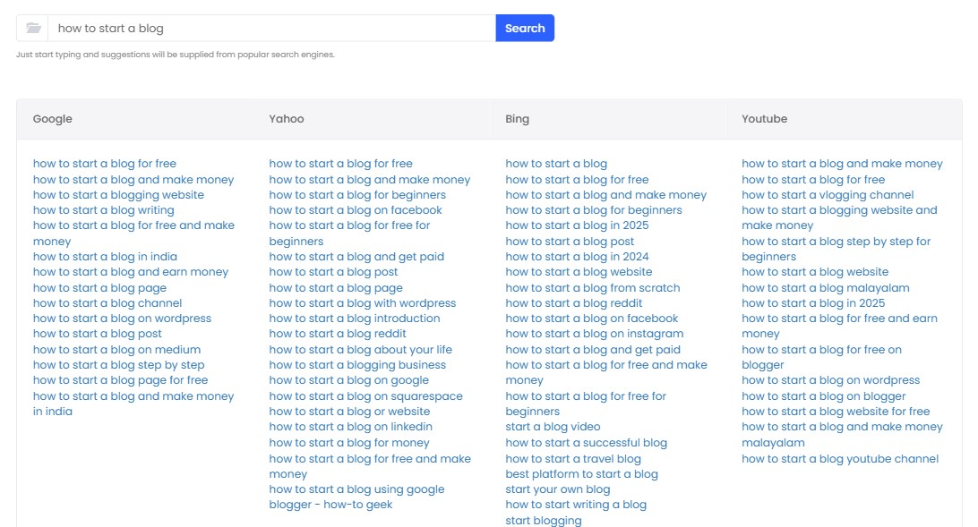Open Youtube suggestion 'how to start a blog on blogger'

(823, 396)
